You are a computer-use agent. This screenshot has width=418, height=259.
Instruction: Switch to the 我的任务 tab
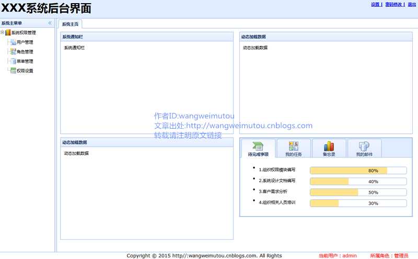tap(294, 149)
